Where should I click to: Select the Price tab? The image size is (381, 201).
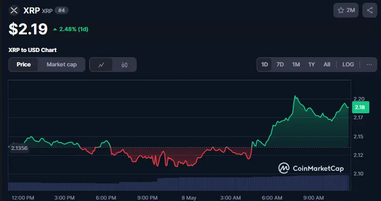pyautogui.click(x=24, y=65)
